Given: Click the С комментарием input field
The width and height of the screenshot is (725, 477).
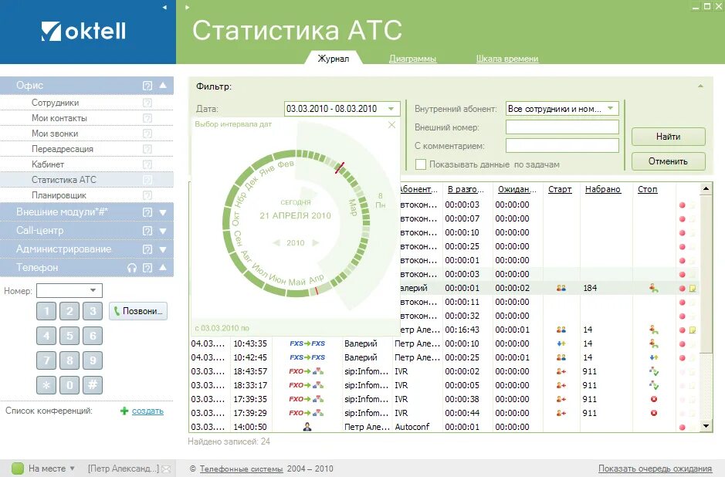Looking at the screenshot, I should click(562, 146).
